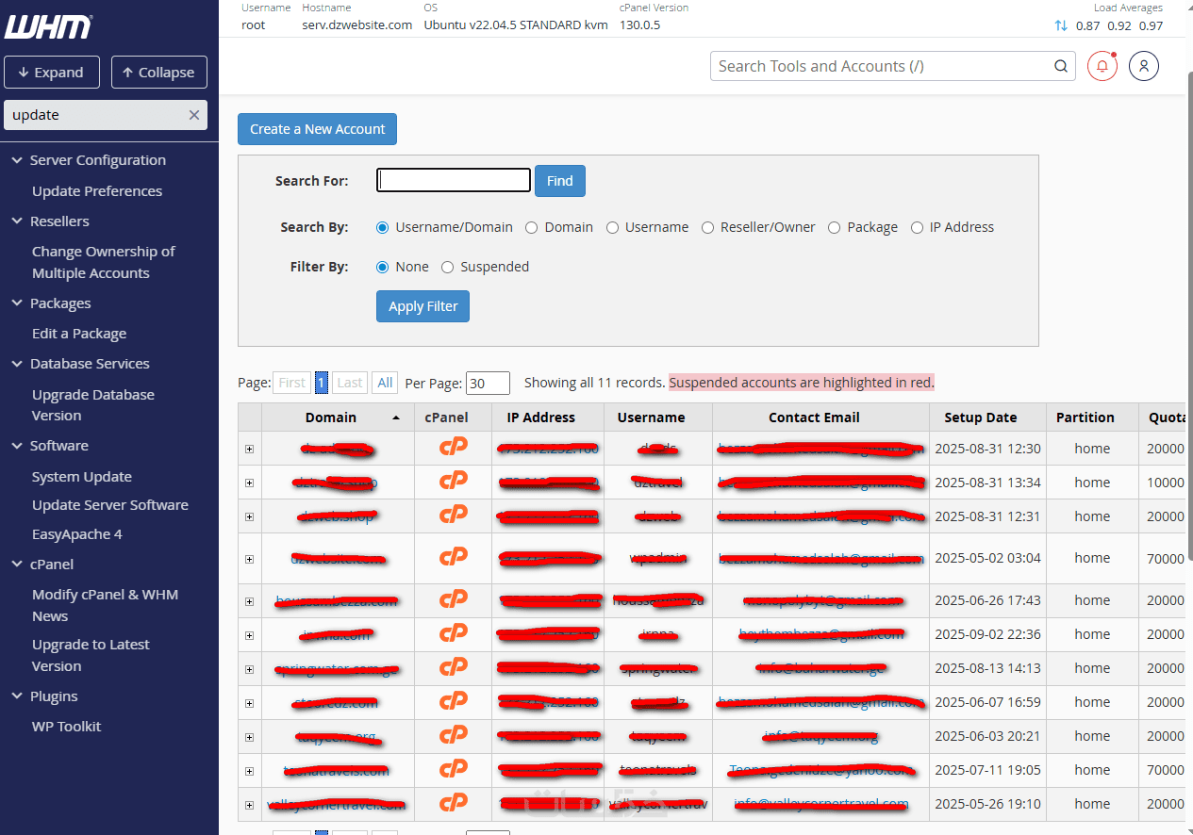Open the cPanel icon for the 2025-07-11 19:05 row

(454, 769)
